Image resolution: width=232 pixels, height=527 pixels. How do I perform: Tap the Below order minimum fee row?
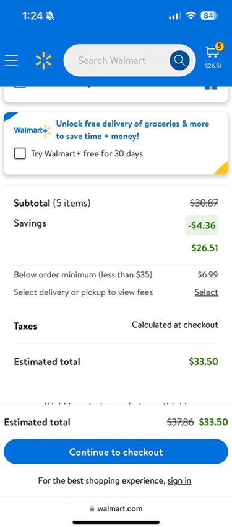[x=116, y=275]
